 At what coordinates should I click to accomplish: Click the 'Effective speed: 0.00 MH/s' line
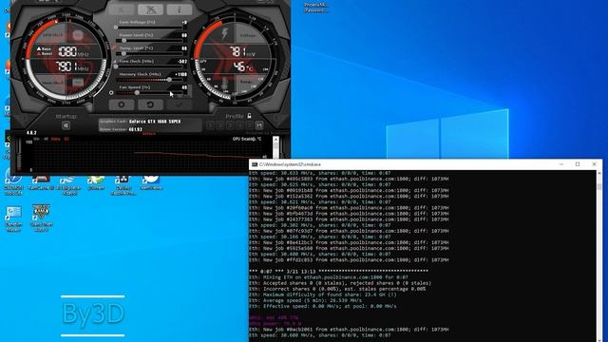click(x=323, y=306)
